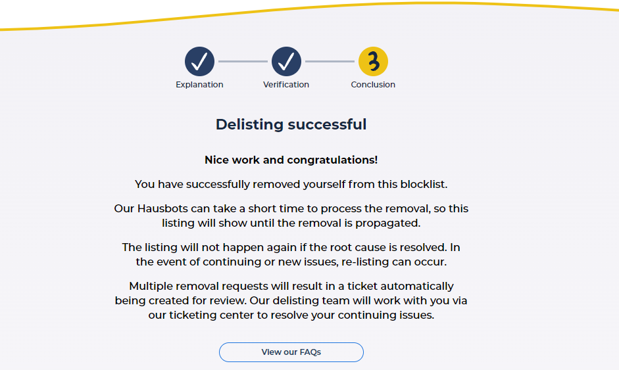
Task: Select the Verification step label
Action: 286,85
